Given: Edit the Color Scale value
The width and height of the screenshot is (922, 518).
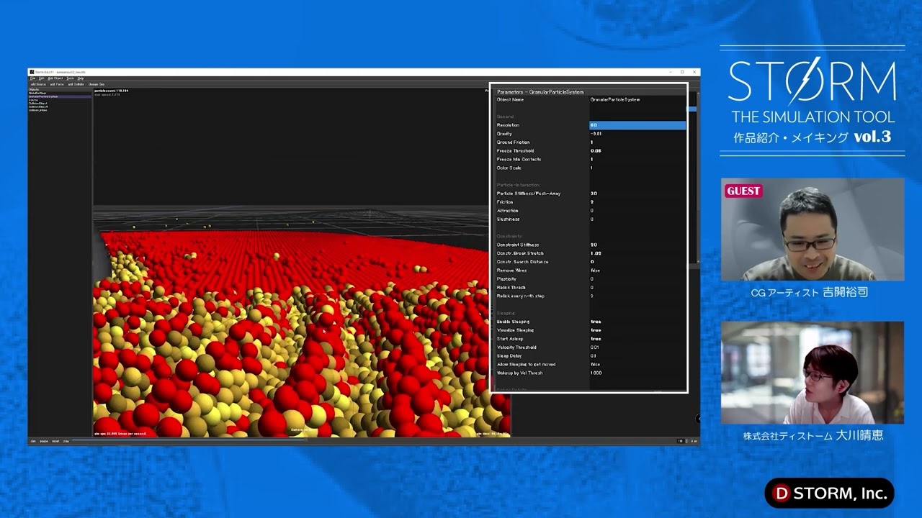Looking at the screenshot, I should 637,168.
